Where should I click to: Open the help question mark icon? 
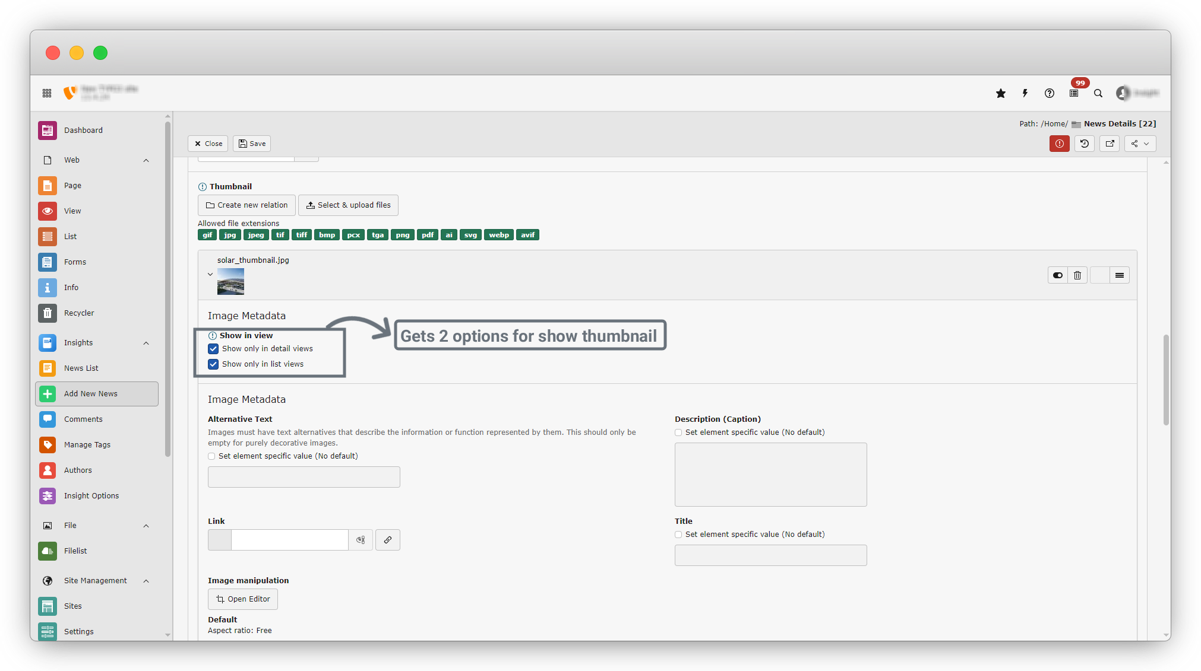(x=1050, y=93)
